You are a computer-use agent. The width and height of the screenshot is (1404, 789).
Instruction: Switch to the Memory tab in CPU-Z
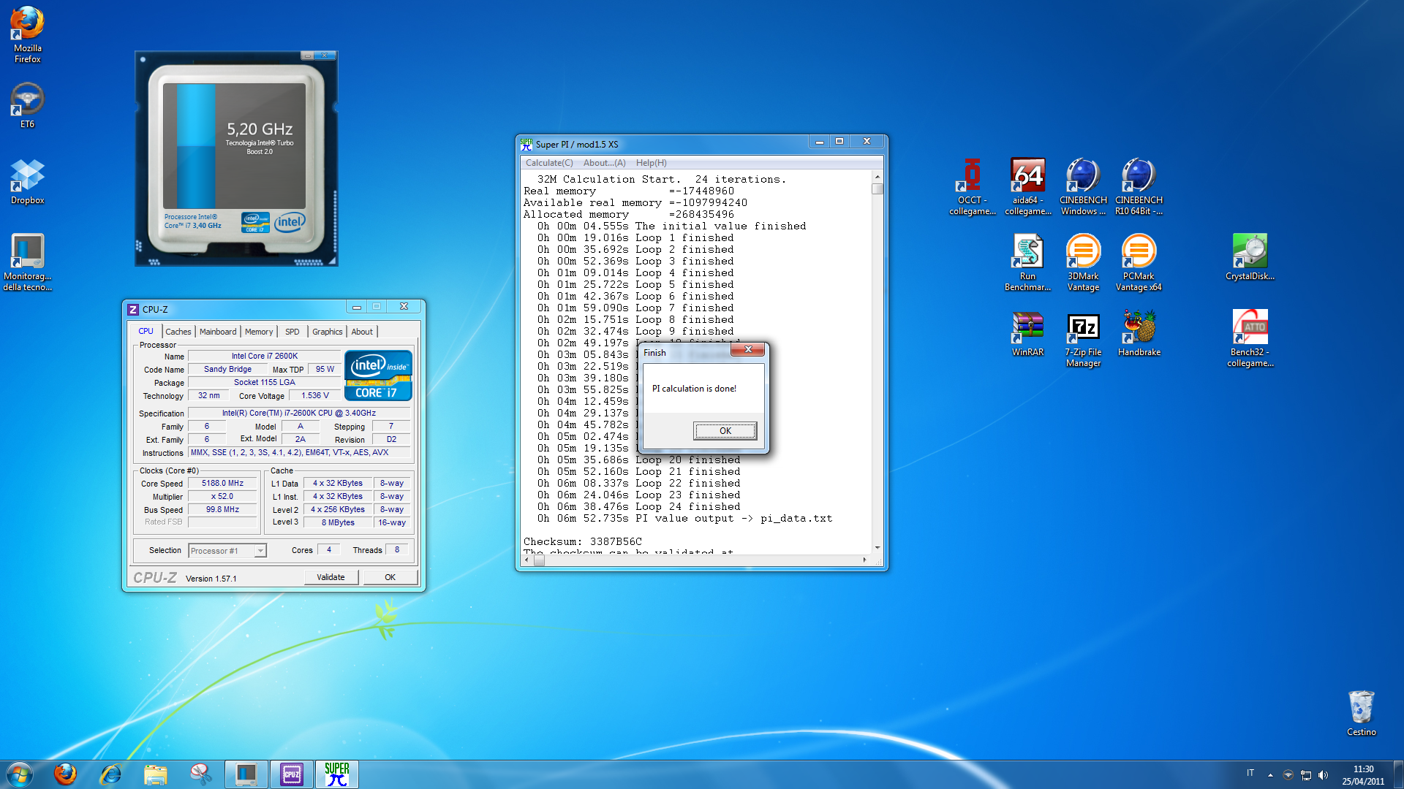point(258,332)
